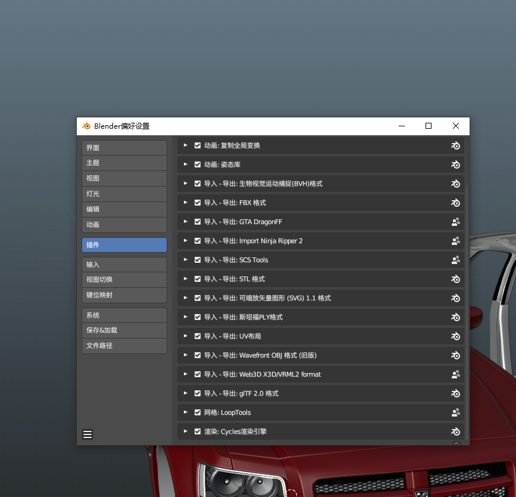
Task: Maximize the Blender偏好设置 window
Action: coord(429,126)
